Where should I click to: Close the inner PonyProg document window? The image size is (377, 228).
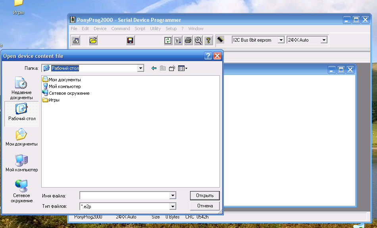tap(350, 70)
